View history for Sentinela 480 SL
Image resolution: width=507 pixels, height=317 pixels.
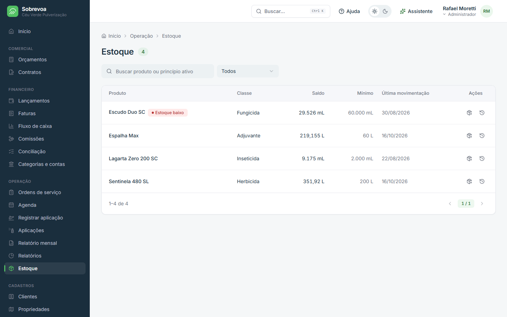(x=482, y=181)
